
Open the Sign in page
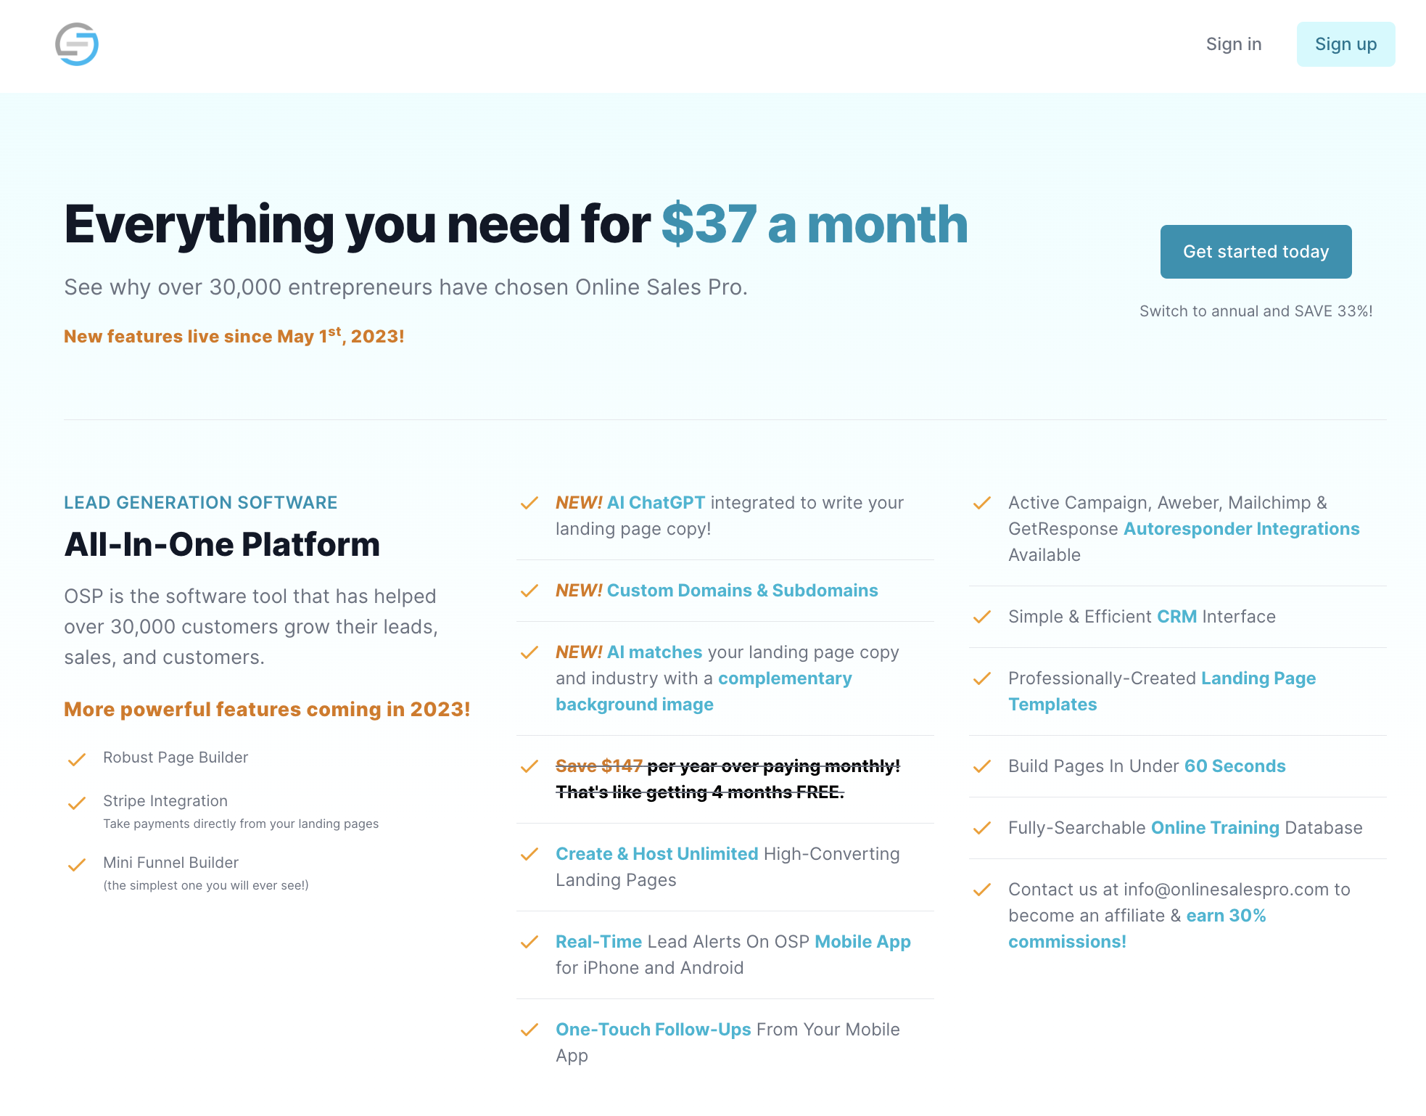click(1233, 44)
